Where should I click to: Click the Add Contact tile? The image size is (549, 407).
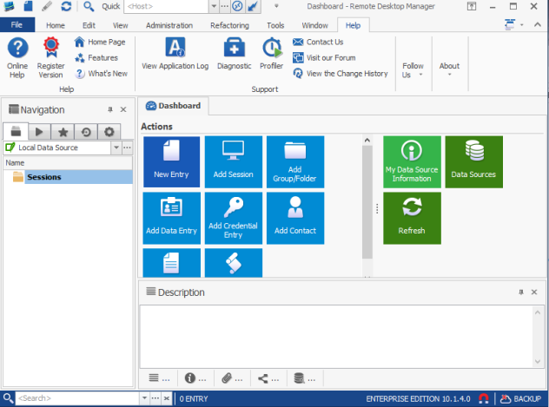click(295, 218)
